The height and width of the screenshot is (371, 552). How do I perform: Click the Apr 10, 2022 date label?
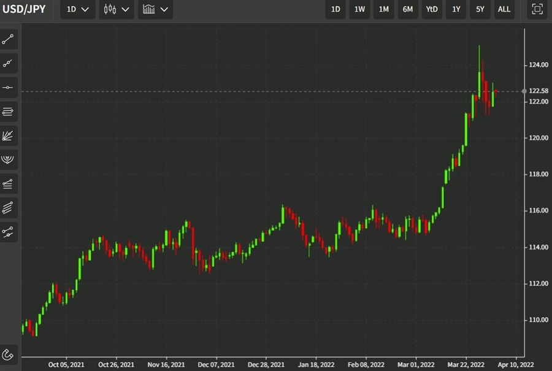tap(516, 365)
